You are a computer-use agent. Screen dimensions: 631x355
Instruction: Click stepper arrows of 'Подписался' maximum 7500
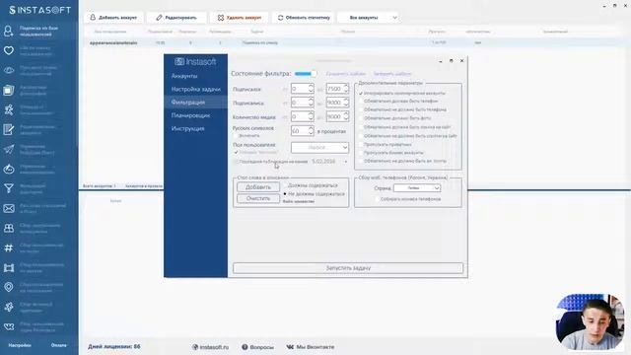click(x=346, y=89)
